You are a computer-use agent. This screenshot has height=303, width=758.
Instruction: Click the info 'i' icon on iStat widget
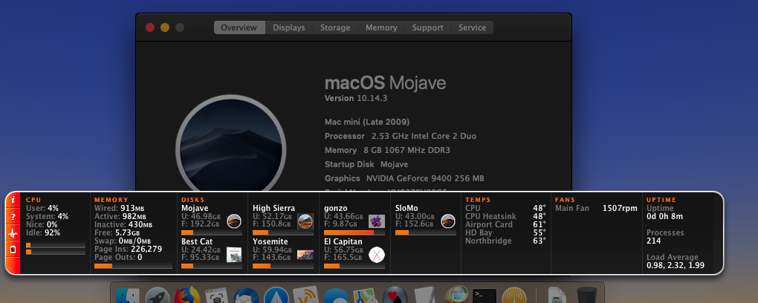(13, 200)
